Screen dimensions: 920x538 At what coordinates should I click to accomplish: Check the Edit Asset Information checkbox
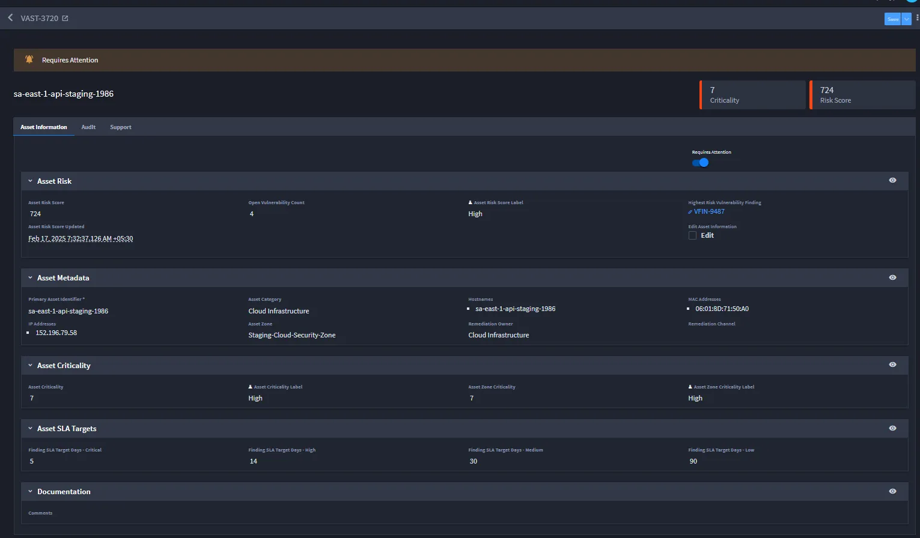pyautogui.click(x=692, y=235)
